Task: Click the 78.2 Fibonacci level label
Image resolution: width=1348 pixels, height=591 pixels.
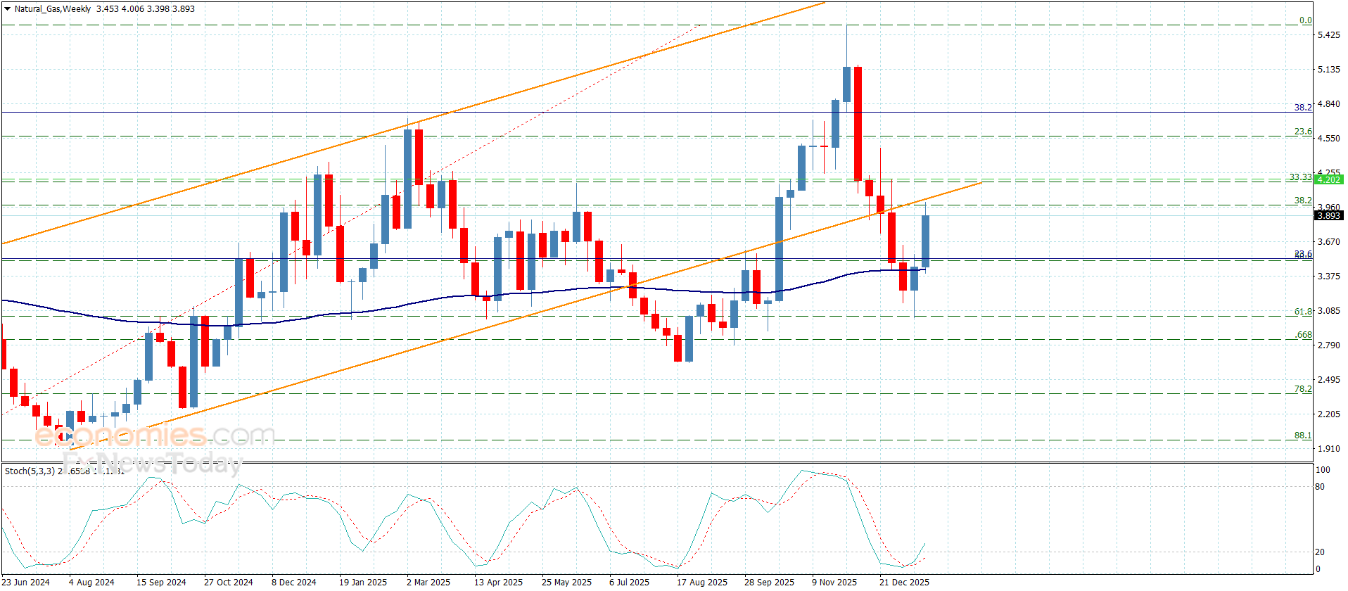Action: click(x=1303, y=389)
